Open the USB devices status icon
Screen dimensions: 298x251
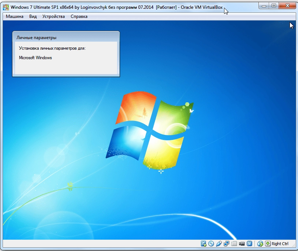pyautogui.click(x=219, y=244)
